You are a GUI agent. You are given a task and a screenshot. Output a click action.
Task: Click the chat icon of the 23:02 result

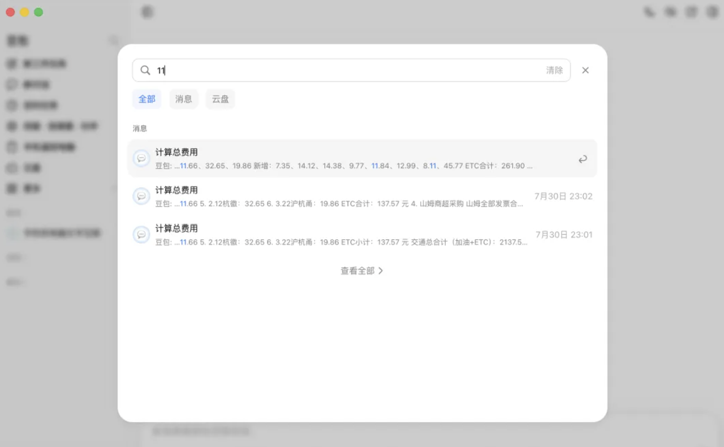point(141,196)
